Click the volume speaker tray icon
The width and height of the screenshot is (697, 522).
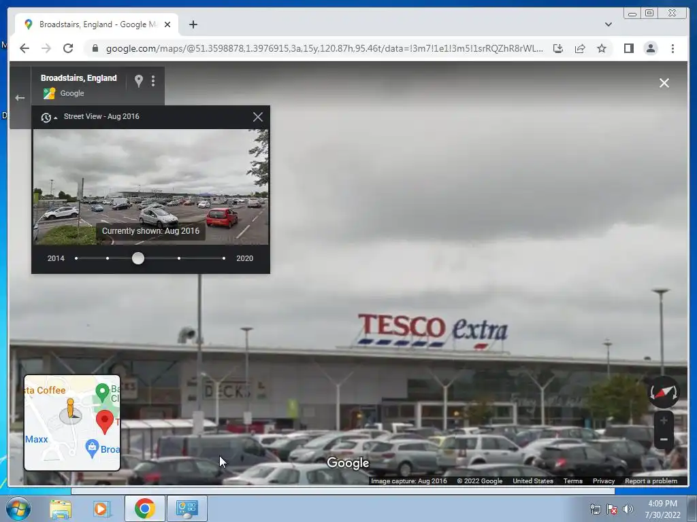pos(628,509)
